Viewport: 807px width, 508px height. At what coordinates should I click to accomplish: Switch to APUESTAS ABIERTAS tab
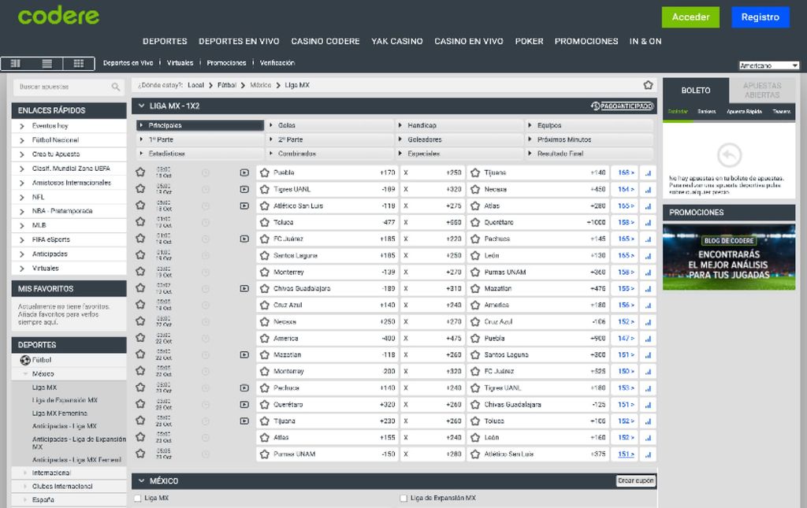click(x=762, y=91)
